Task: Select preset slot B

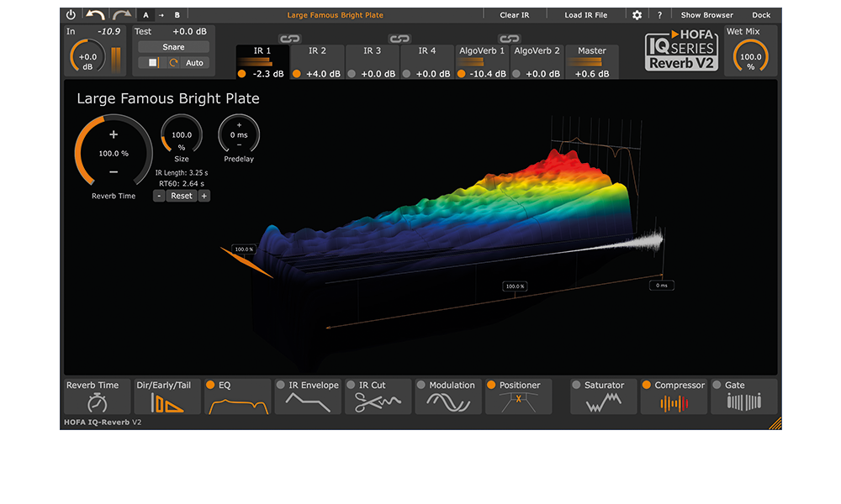Action: [177, 15]
